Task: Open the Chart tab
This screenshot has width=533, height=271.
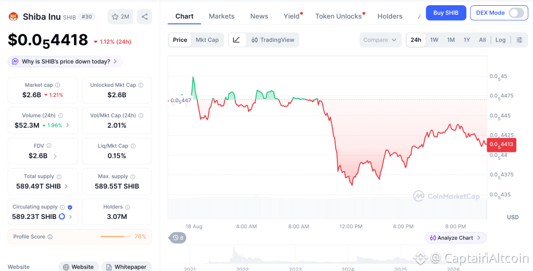Action: [x=184, y=16]
